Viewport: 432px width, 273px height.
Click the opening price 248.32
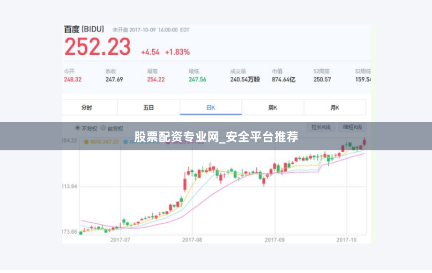(73, 79)
